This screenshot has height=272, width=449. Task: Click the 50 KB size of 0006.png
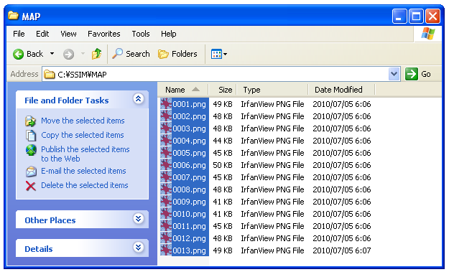tap(223, 165)
